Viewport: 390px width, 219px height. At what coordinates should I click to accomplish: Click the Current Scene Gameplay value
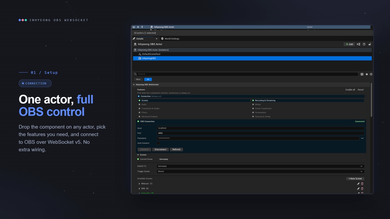tap(164, 159)
